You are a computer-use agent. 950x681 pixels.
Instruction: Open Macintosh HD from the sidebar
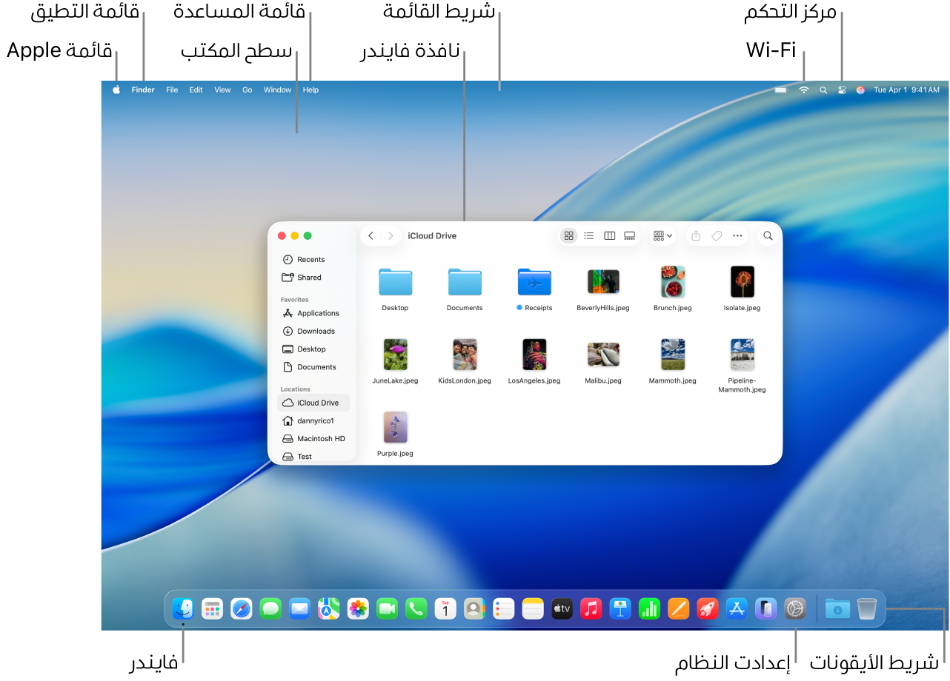coord(320,438)
